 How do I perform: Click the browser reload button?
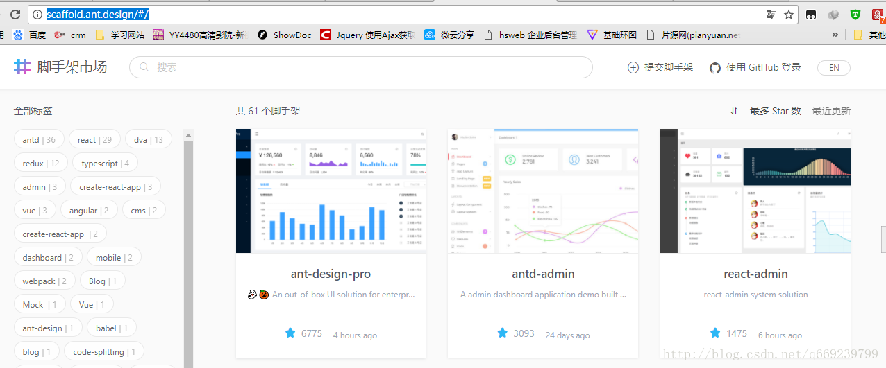[15, 14]
